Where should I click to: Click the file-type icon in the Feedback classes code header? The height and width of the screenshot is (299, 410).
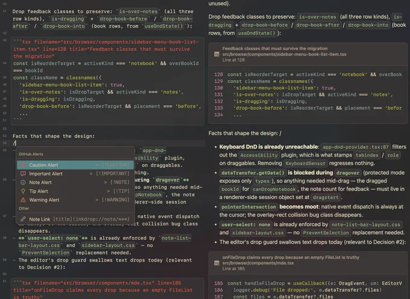pyautogui.click(x=216, y=54)
